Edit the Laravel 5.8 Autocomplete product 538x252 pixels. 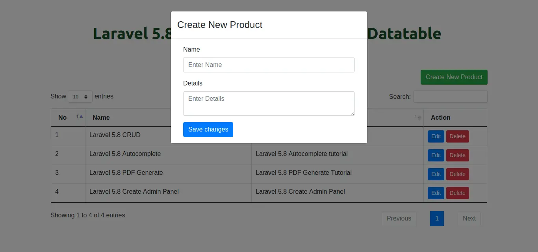436,155
